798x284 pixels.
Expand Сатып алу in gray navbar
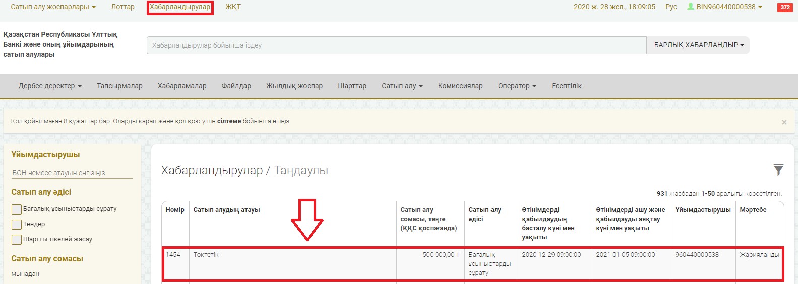coord(402,86)
